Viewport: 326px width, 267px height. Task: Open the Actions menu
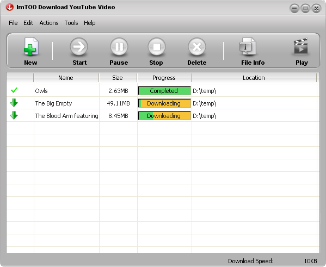pos(49,23)
